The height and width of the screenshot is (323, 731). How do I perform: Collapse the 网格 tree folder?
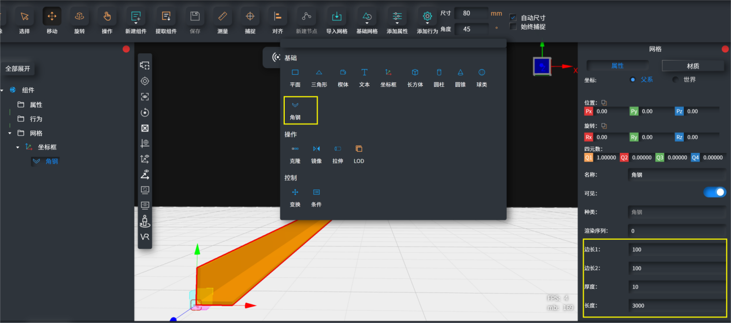[10, 133]
